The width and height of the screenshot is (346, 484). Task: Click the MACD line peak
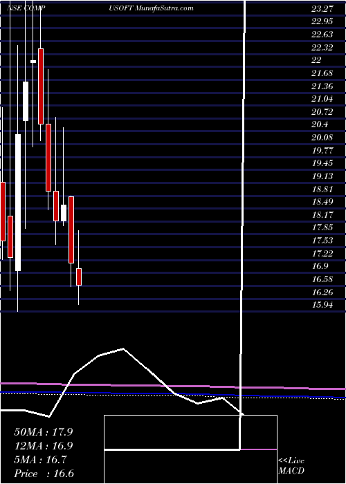123,348
